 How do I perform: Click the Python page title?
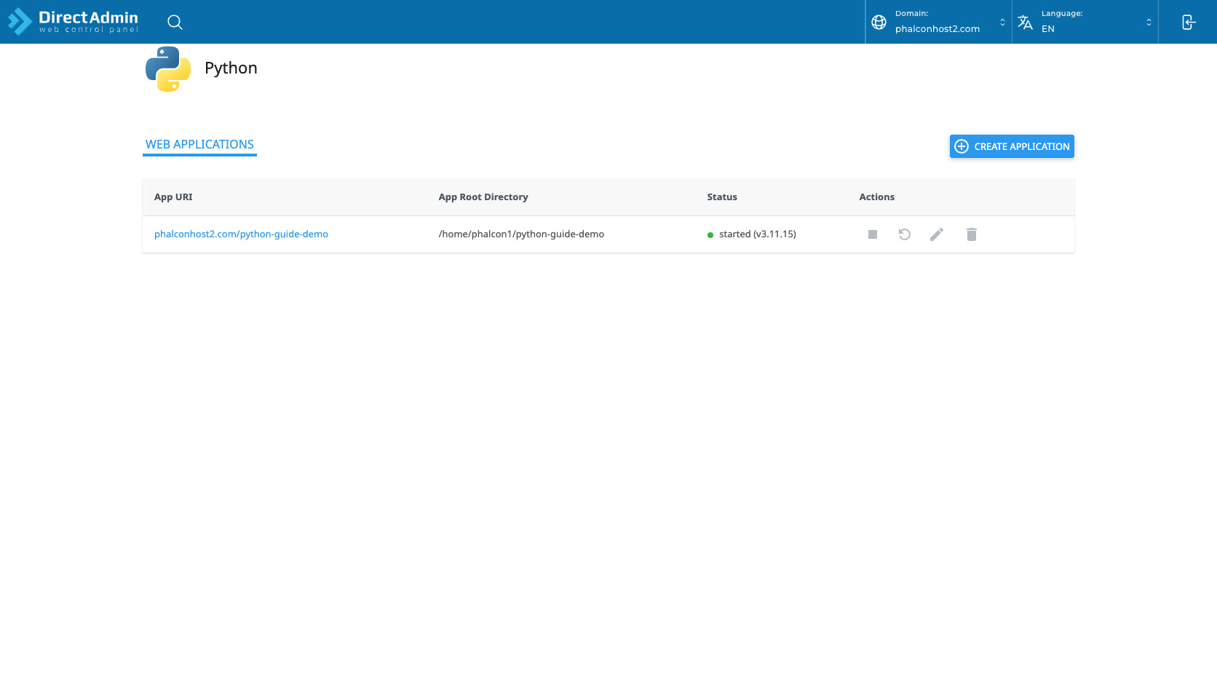click(x=231, y=68)
